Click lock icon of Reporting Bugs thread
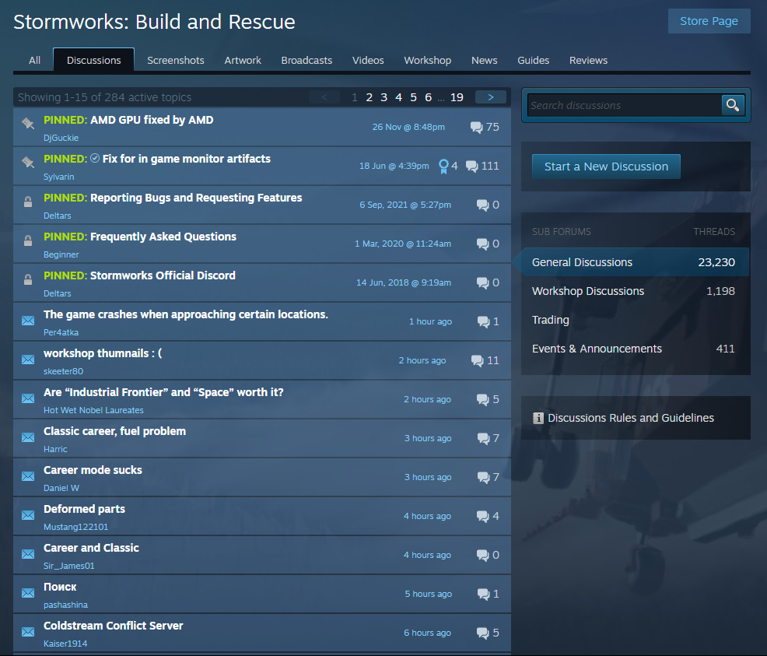This screenshot has height=656, width=767. pyautogui.click(x=28, y=202)
